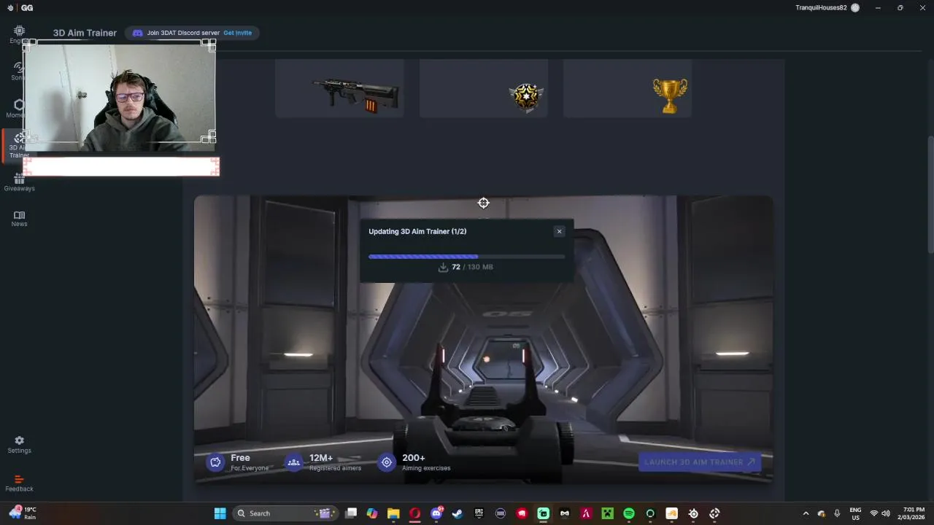
Task: Open GG Settings
Action: pos(19,445)
